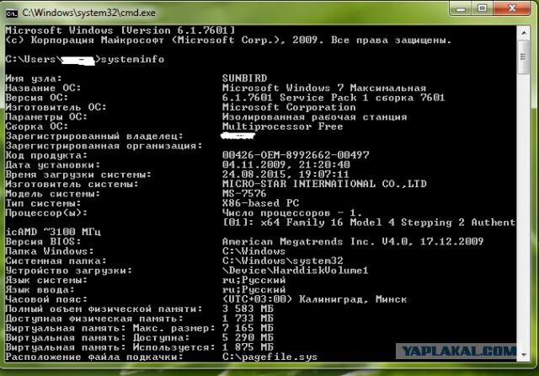The image size is (539, 376).
Task: Click the ru;Русский value next to Язык ввода
Action: click(x=253, y=290)
